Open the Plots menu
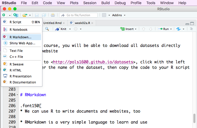The image size is (197, 128). tap(74, 3)
